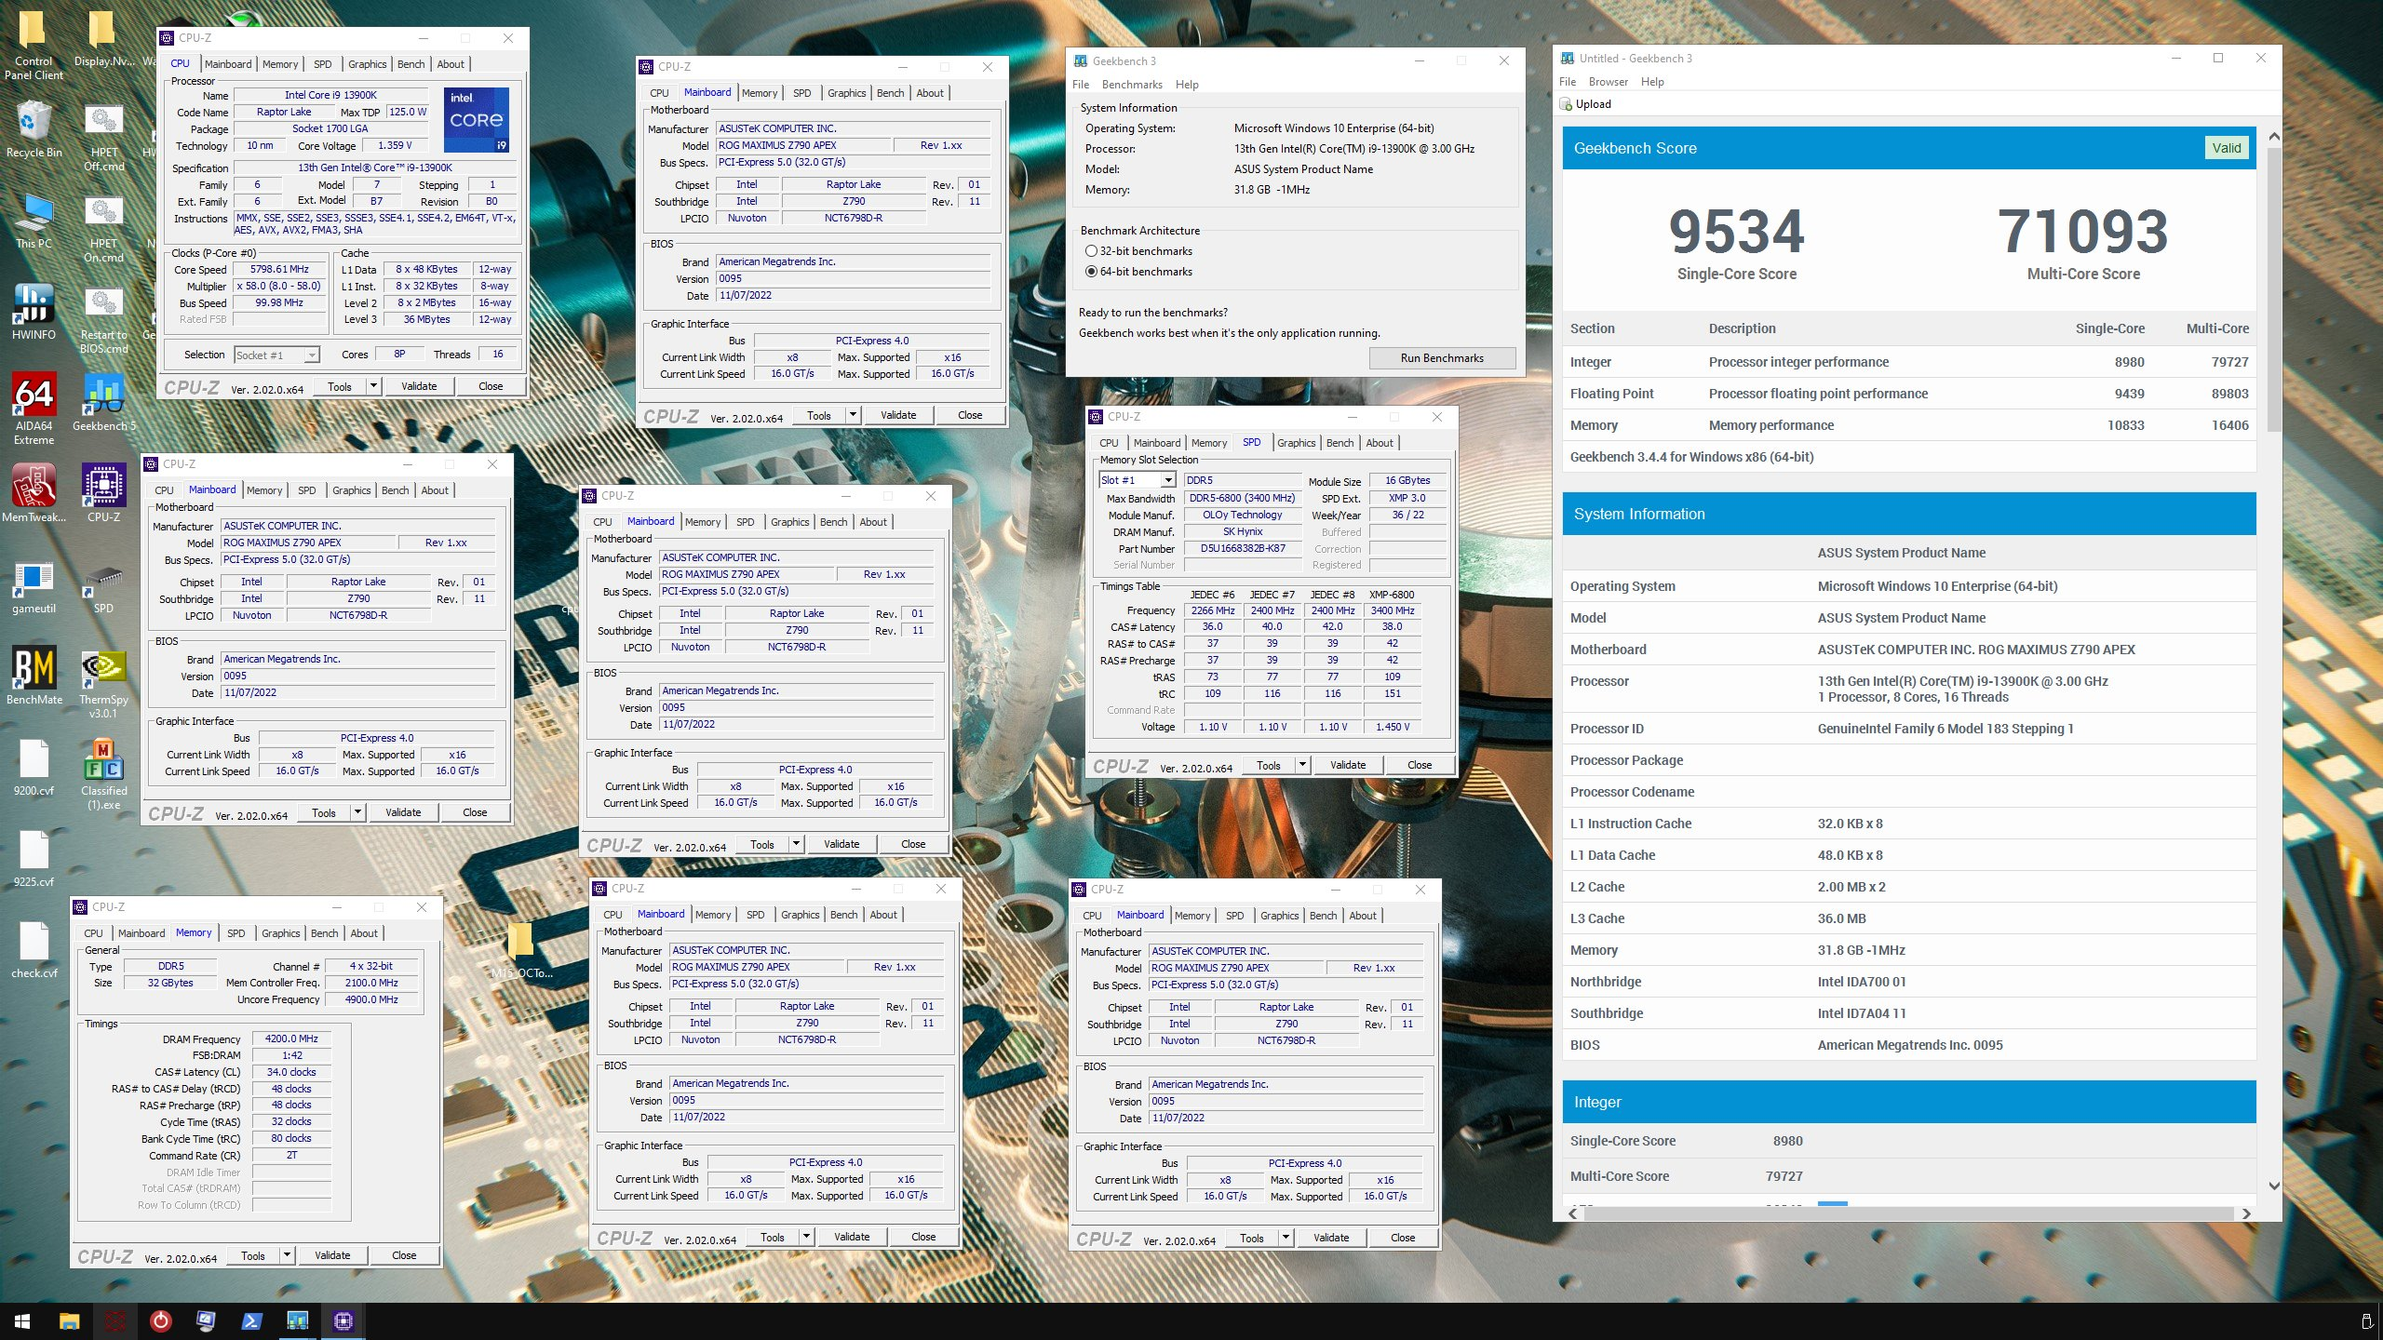
Task: Open the Browser menu in the Untitled Geekbench window
Action: click(1608, 82)
